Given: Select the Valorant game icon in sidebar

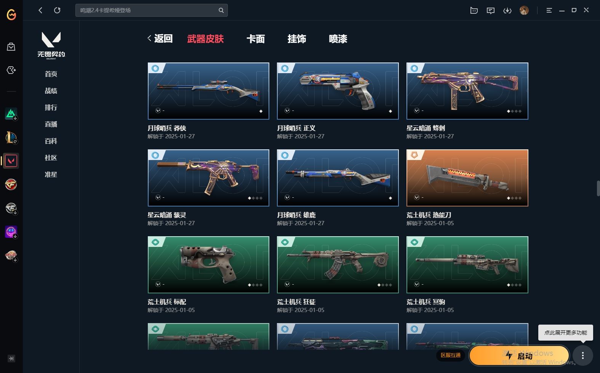Looking at the screenshot, I should tap(11, 161).
